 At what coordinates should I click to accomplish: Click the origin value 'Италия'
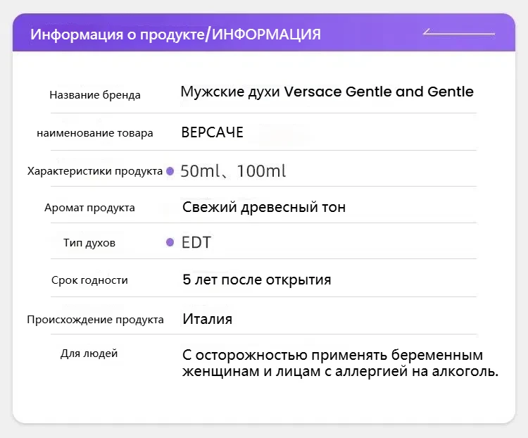tap(208, 319)
